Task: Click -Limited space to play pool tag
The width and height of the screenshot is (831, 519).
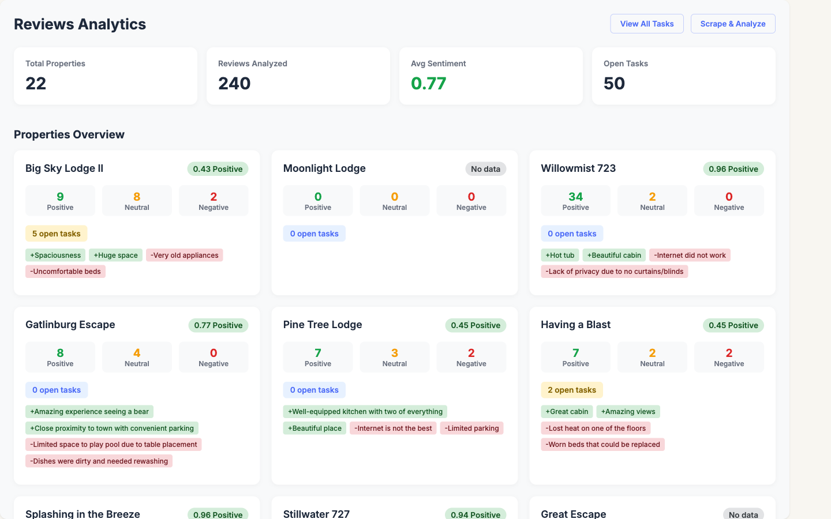Action: click(x=114, y=445)
